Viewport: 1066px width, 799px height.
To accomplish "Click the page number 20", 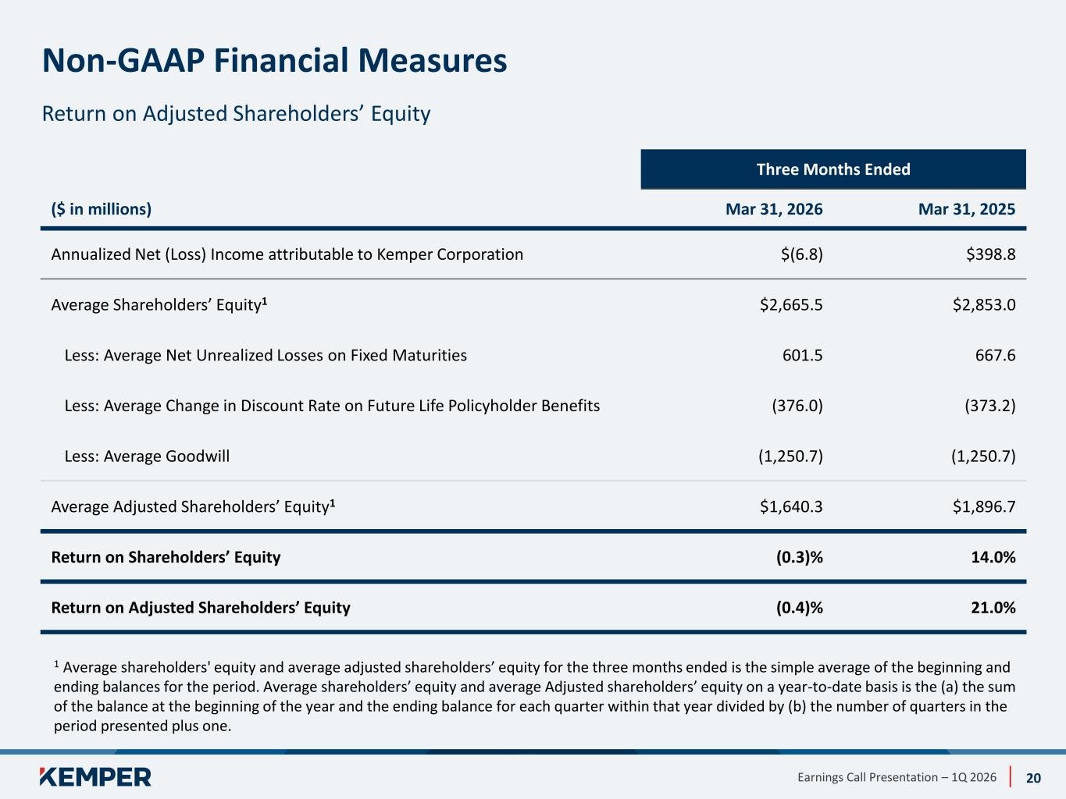I will click(1033, 778).
